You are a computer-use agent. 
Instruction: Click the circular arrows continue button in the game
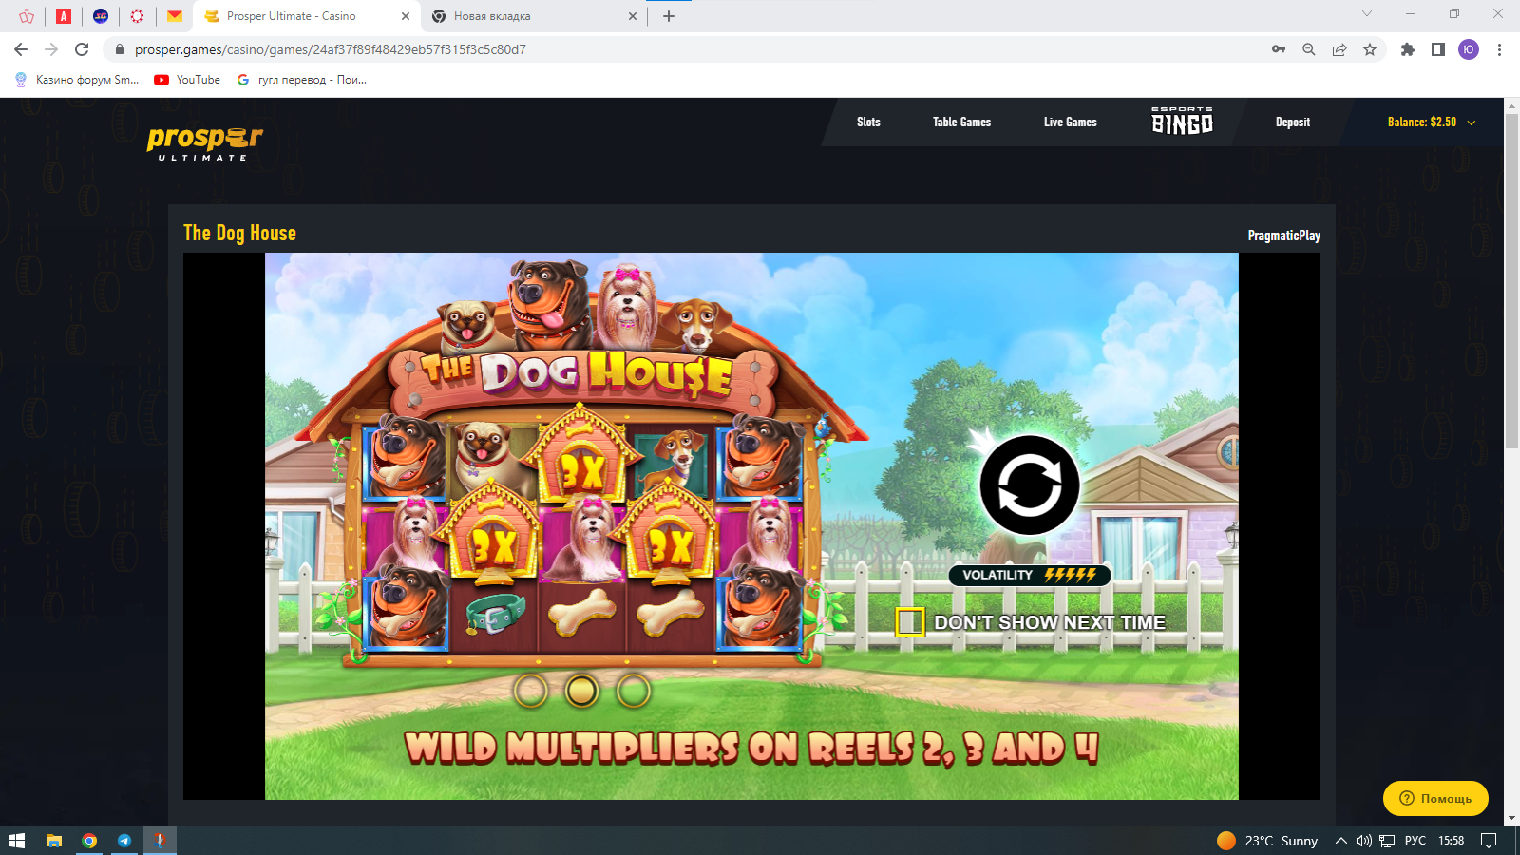coord(1029,485)
